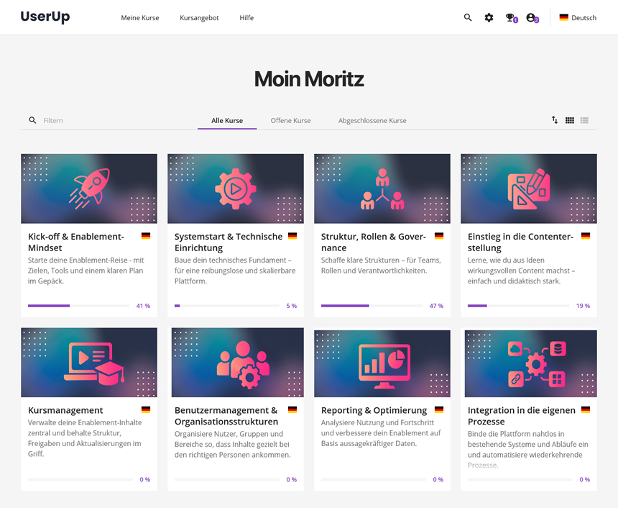The width and height of the screenshot is (618, 508).
Task: Open Einstieg in die Contenterstellung title
Action: (521, 242)
